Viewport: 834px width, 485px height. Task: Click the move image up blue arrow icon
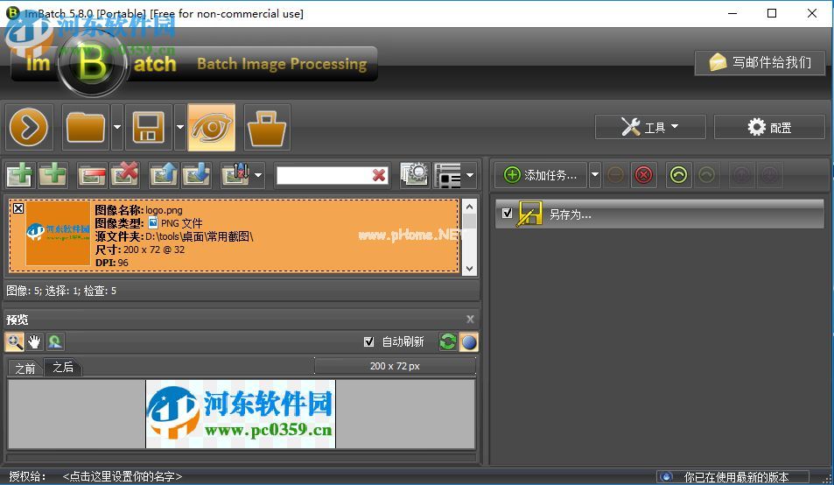(x=164, y=174)
